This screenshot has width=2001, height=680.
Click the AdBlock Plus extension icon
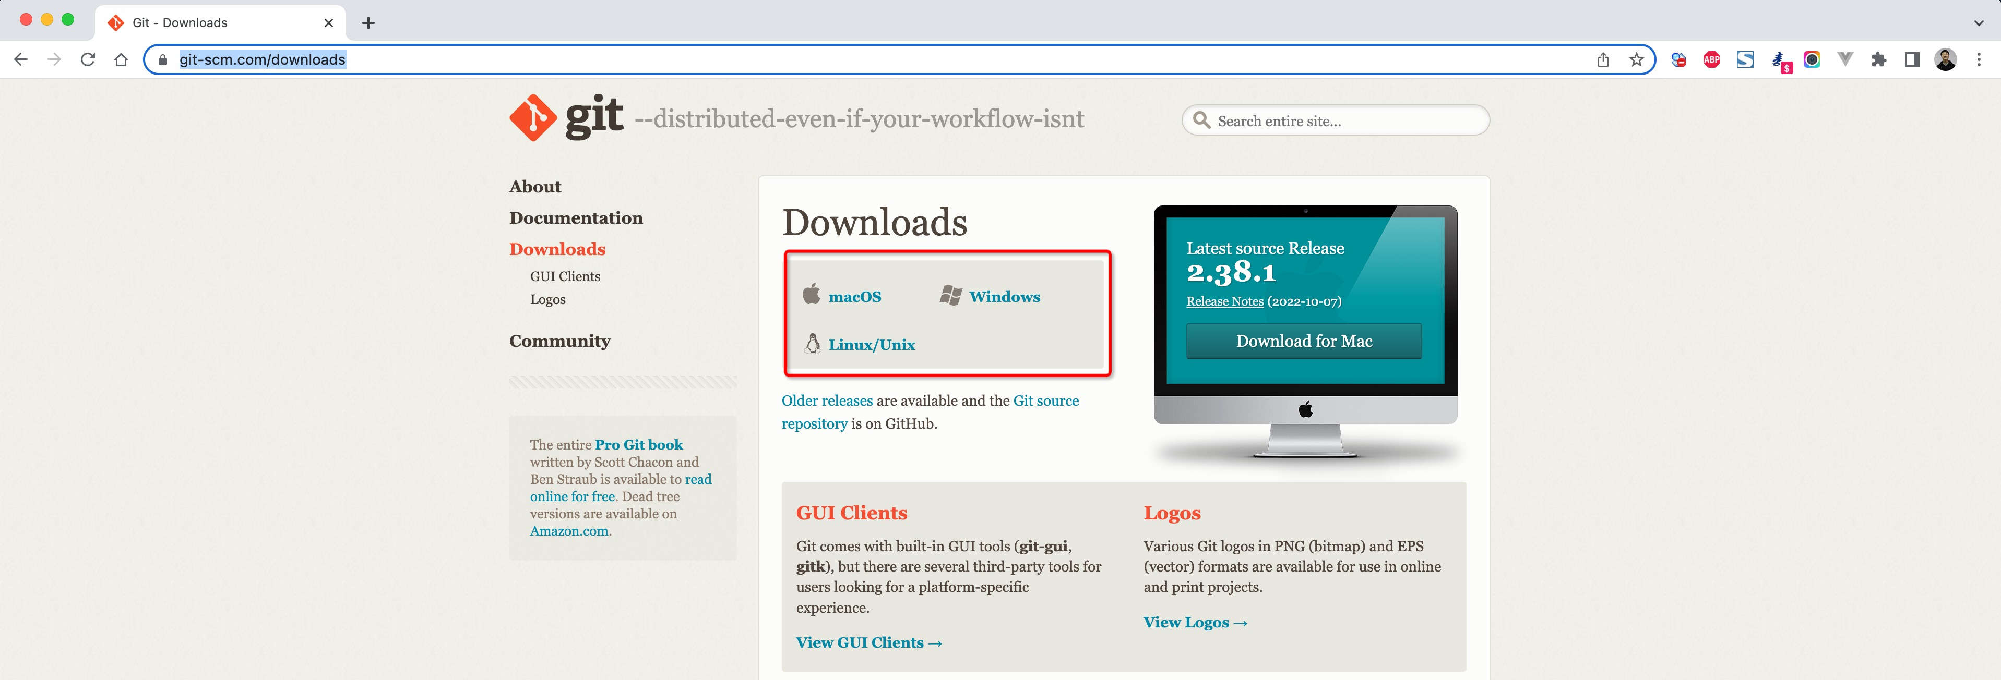click(x=1711, y=60)
